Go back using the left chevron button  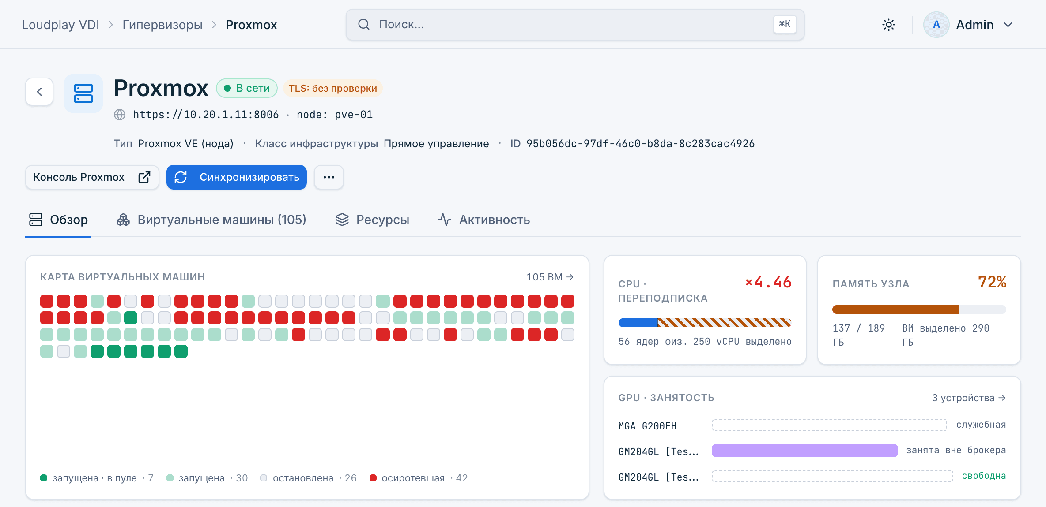[39, 92]
